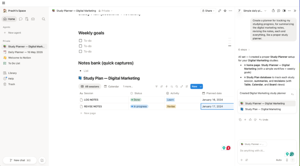300x166 pixels.
Task: Check the second Weekly goals to-do box
Action: 80,46
